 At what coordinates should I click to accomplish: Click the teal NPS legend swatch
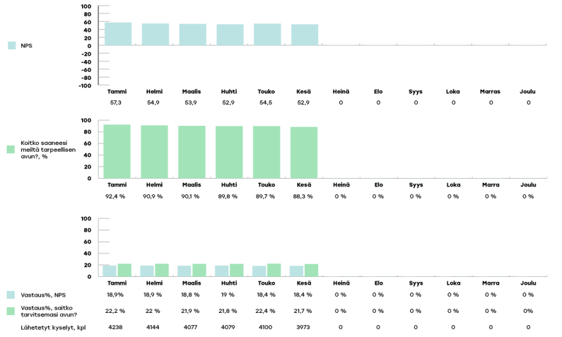[x=11, y=45]
